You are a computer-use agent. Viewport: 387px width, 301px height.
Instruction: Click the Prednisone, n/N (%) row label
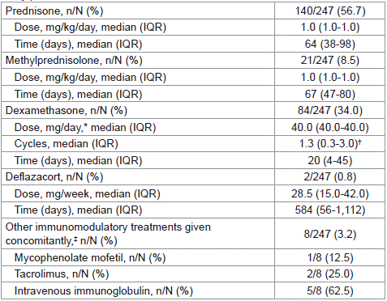[54, 11]
